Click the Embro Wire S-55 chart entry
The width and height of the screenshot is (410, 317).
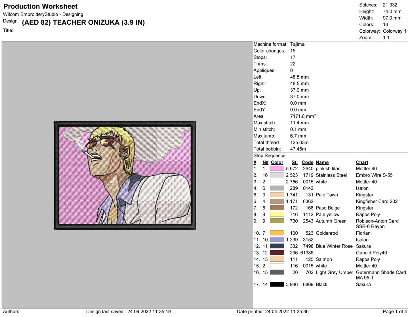click(374, 175)
